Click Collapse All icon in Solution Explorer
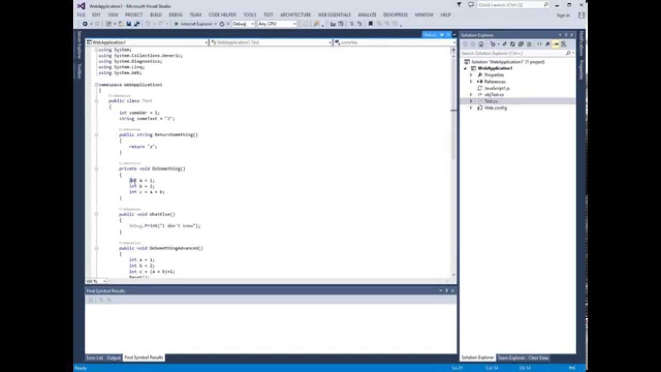 pyautogui.click(x=521, y=44)
